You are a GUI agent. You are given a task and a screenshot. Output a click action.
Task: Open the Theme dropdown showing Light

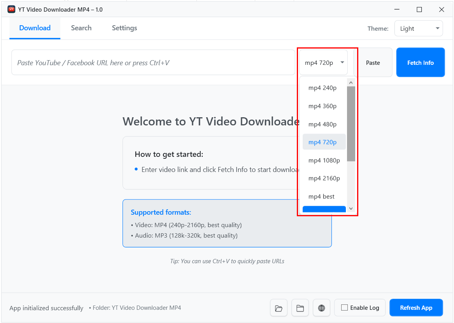point(419,28)
